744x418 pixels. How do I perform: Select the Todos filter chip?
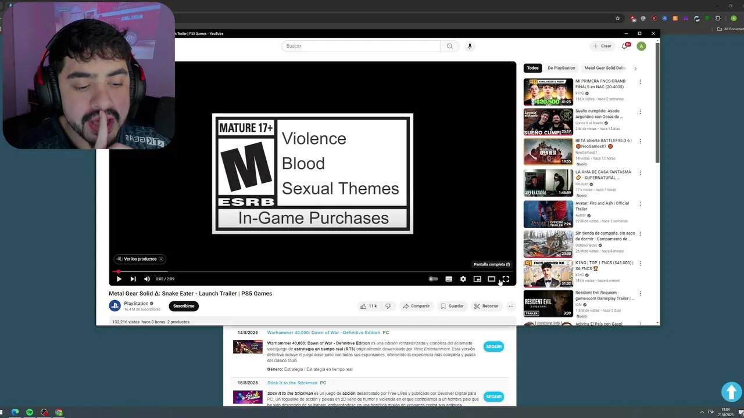coord(533,68)
